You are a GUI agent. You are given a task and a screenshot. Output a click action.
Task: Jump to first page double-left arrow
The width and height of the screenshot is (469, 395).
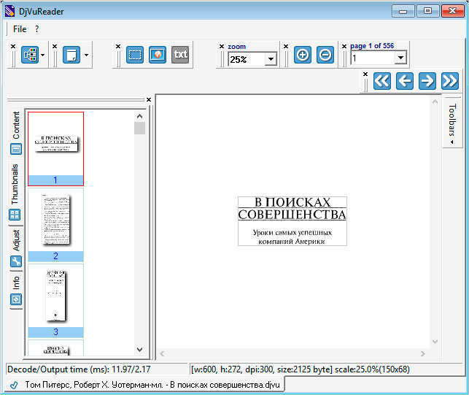tap(382, 81)
